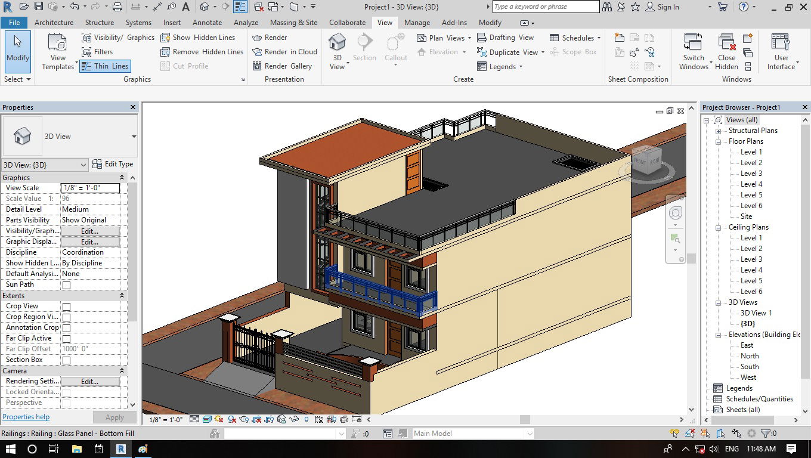
Task: Collapse the Floor Plans tree node
Action: pyautogui.click(x=719, y=142)
